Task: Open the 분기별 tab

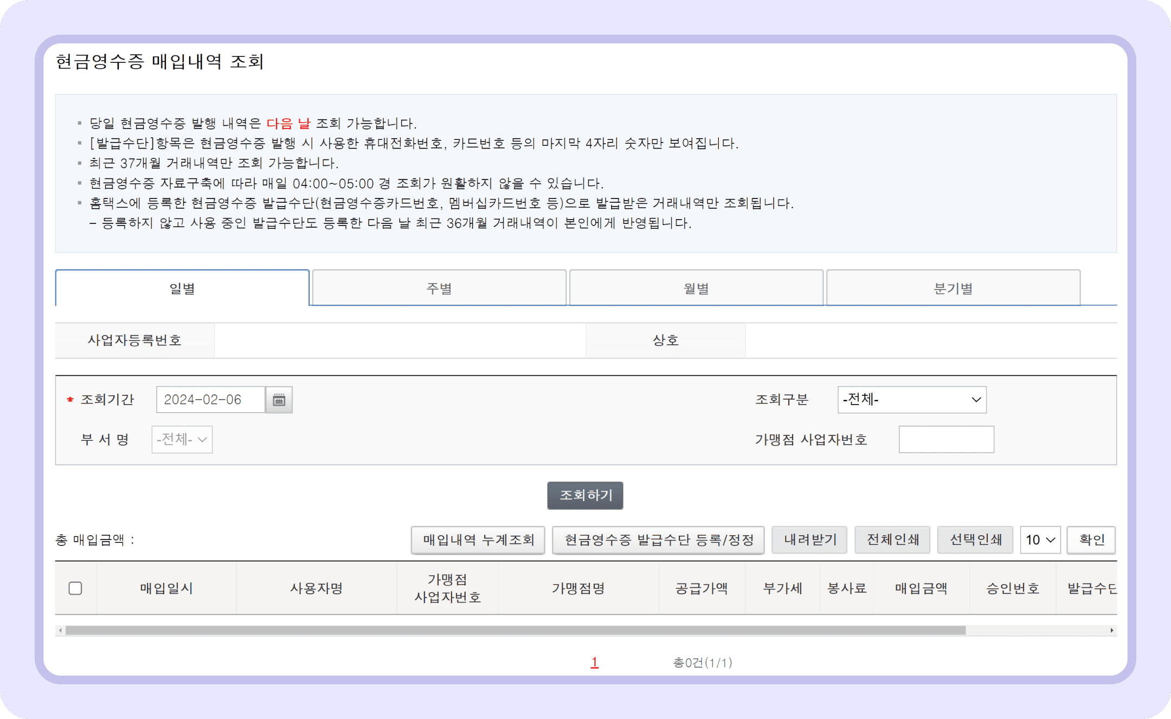Action: [x=953, y=288]
